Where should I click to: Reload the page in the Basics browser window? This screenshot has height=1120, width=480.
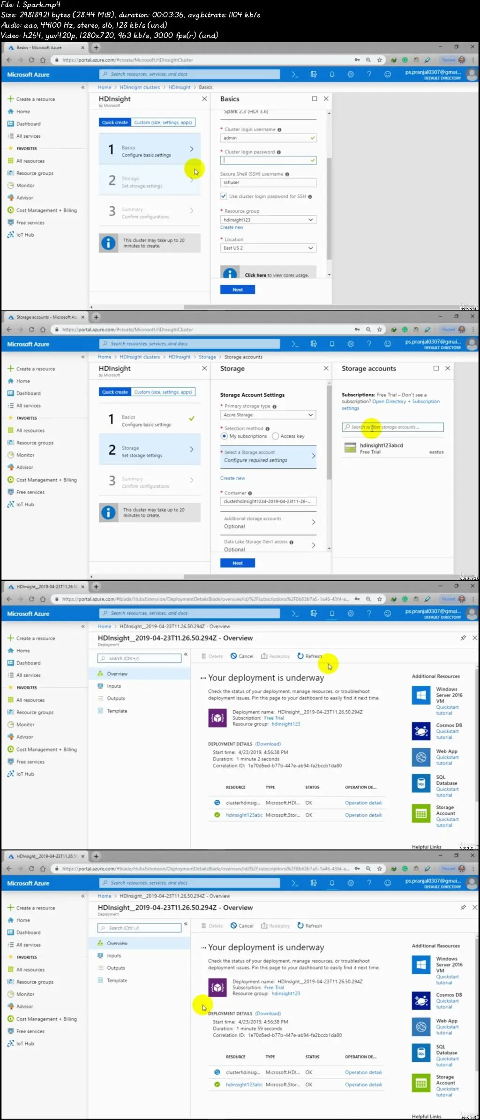(x=31, y=60)
